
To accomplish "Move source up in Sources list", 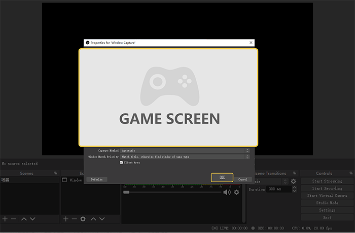I will 94,219.
